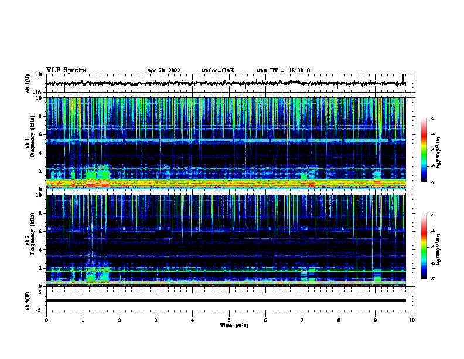Select the date text "Apr. 20, 2022"
The image size is (464, 359).
163,70
